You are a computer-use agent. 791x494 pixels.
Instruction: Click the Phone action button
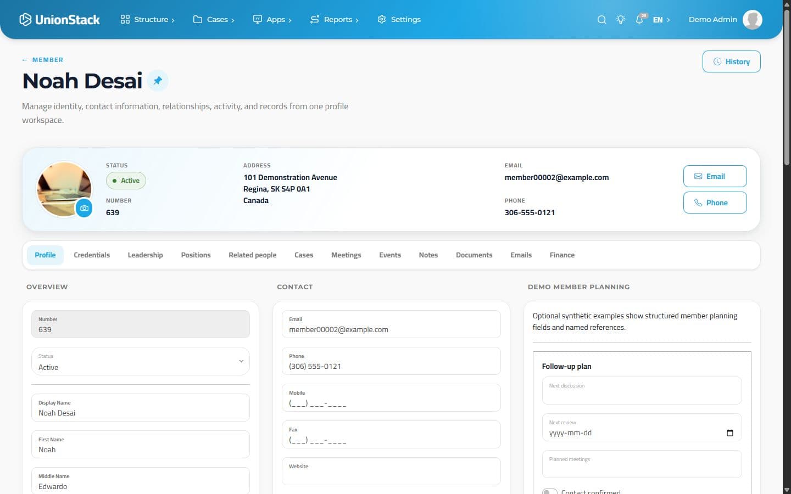click(x=715, y=203)
